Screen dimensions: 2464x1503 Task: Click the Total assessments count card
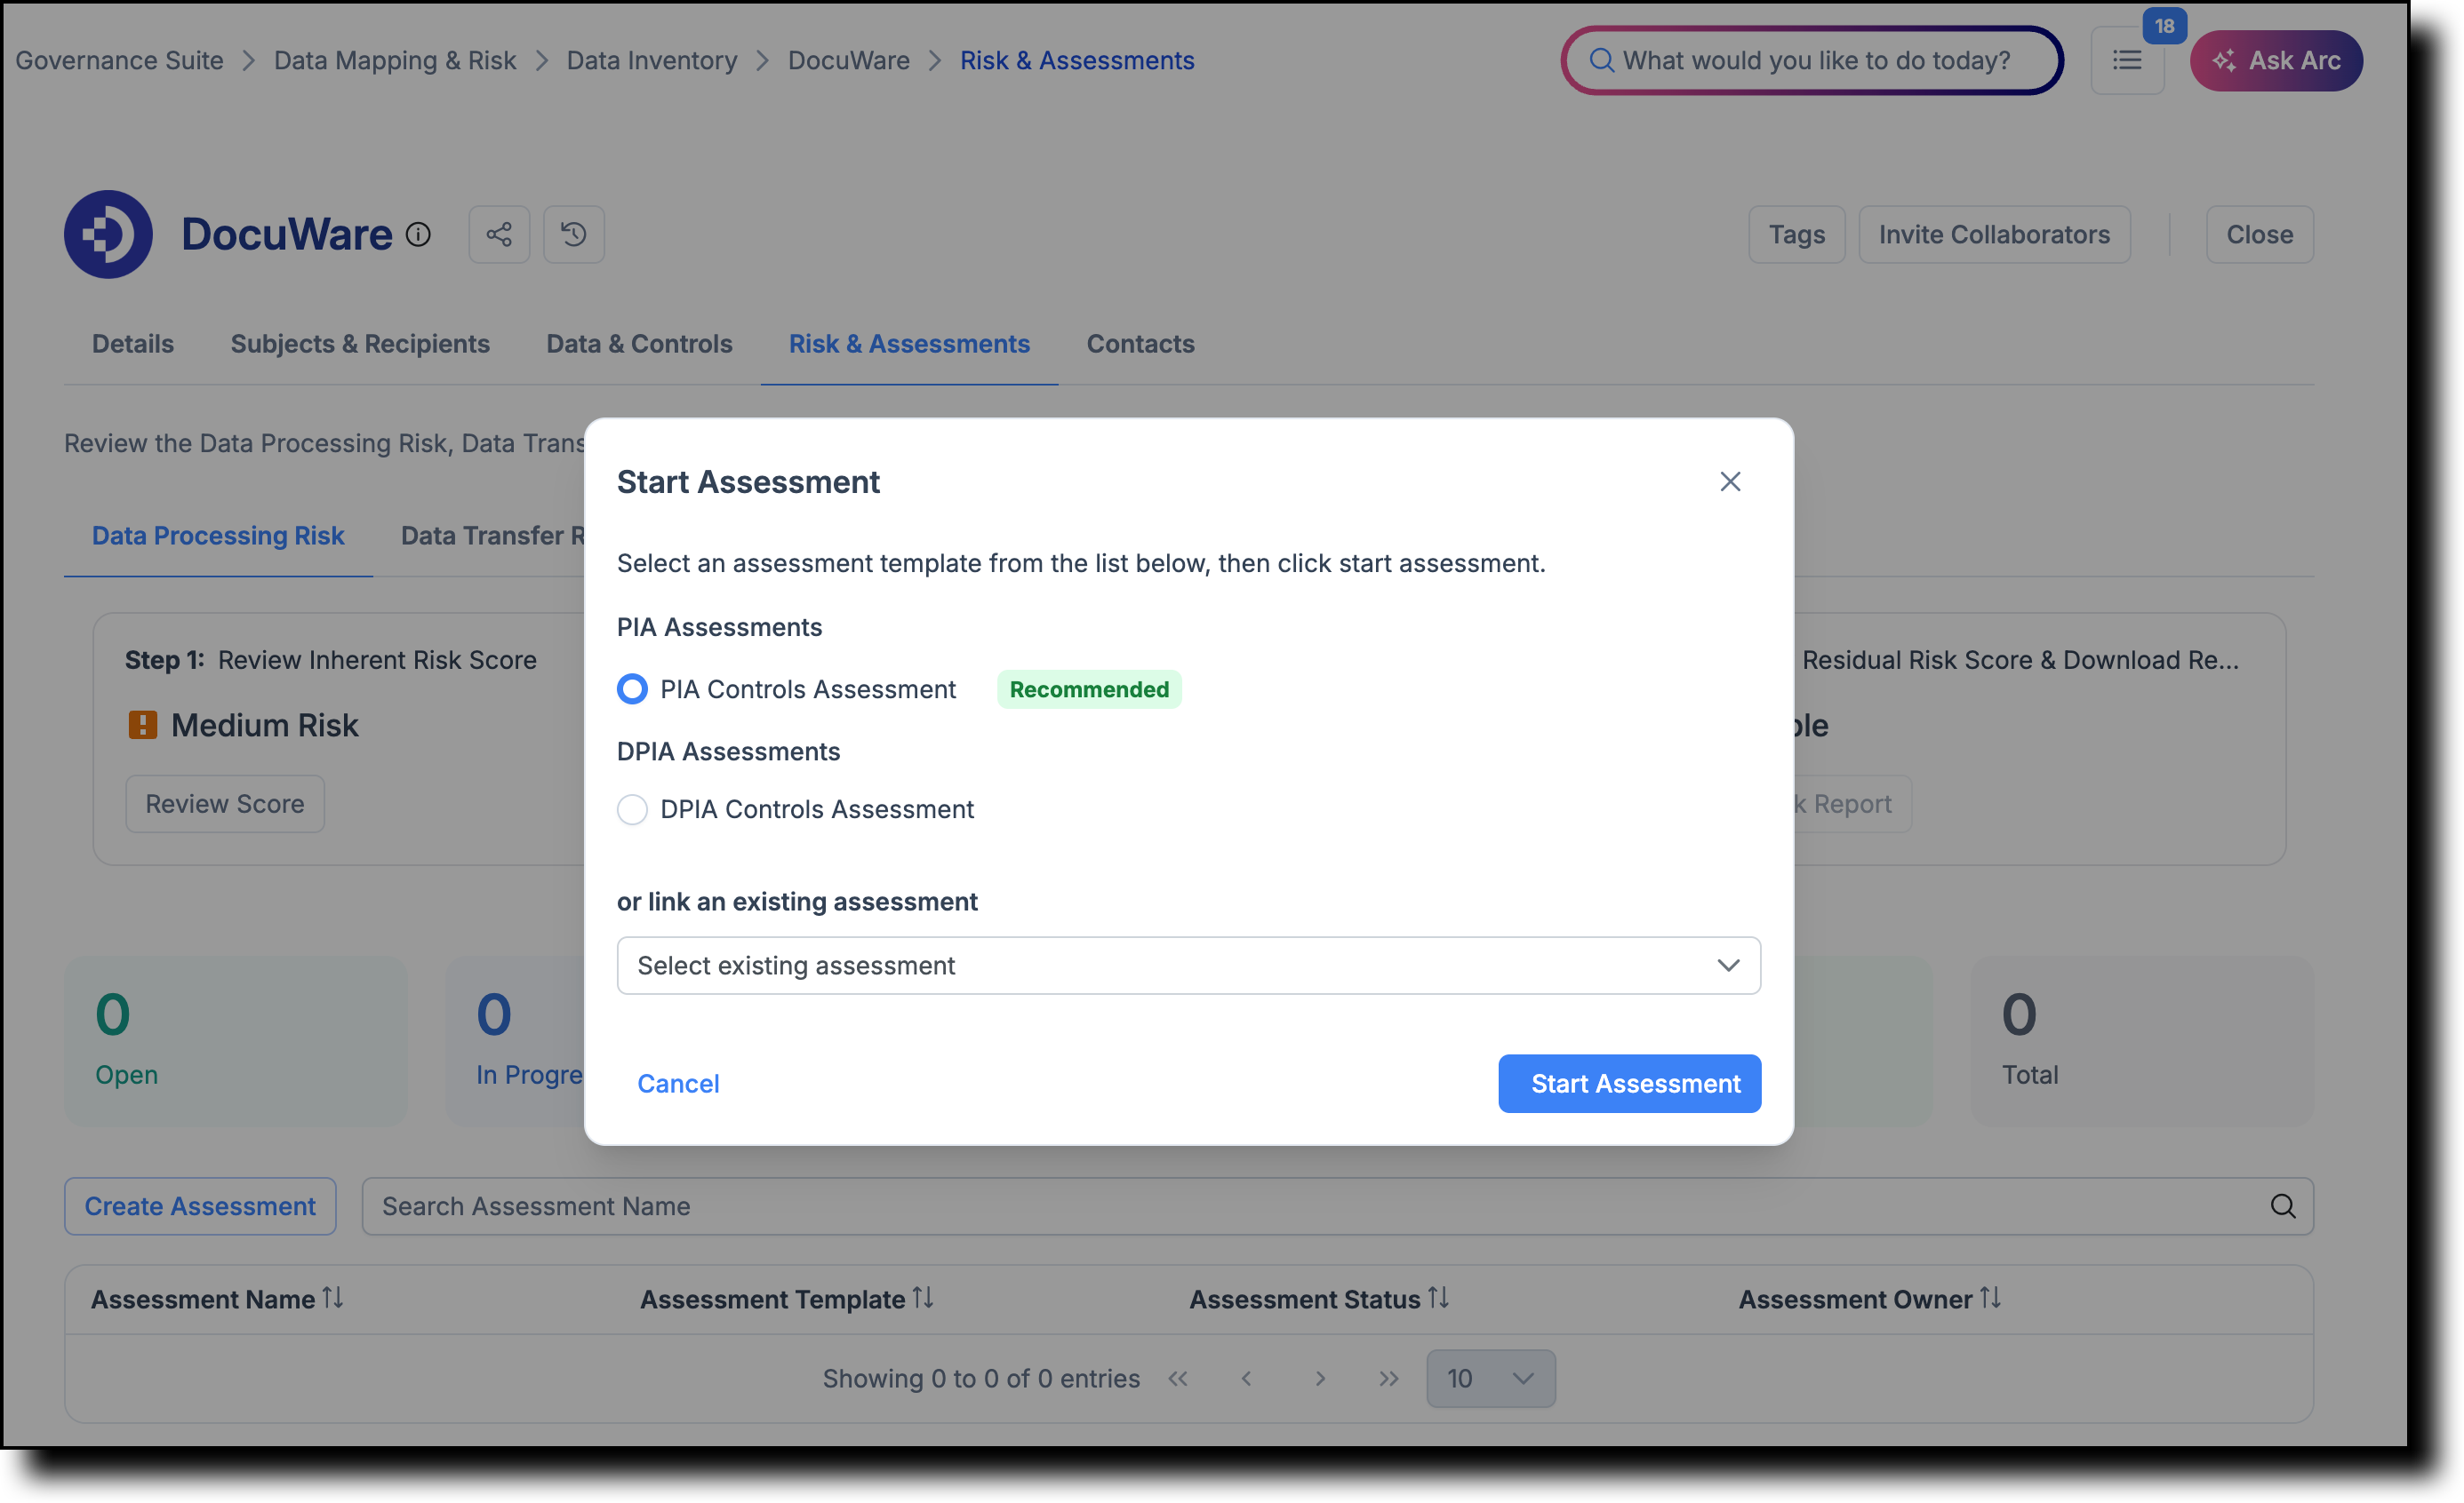tap(2142, 1041)
